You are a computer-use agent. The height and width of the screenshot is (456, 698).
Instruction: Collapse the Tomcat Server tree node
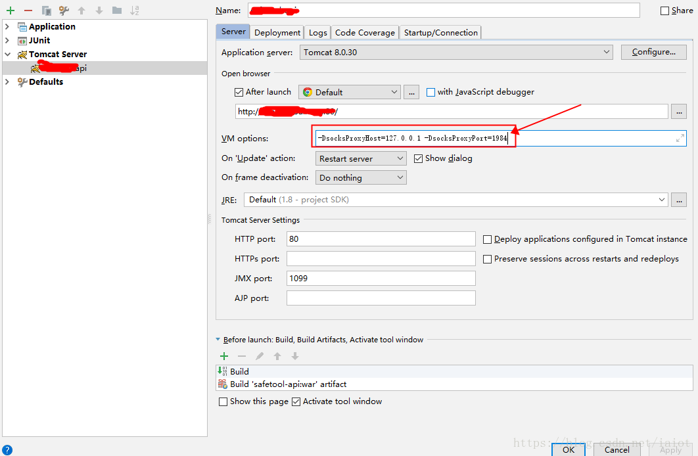point(7,55)
